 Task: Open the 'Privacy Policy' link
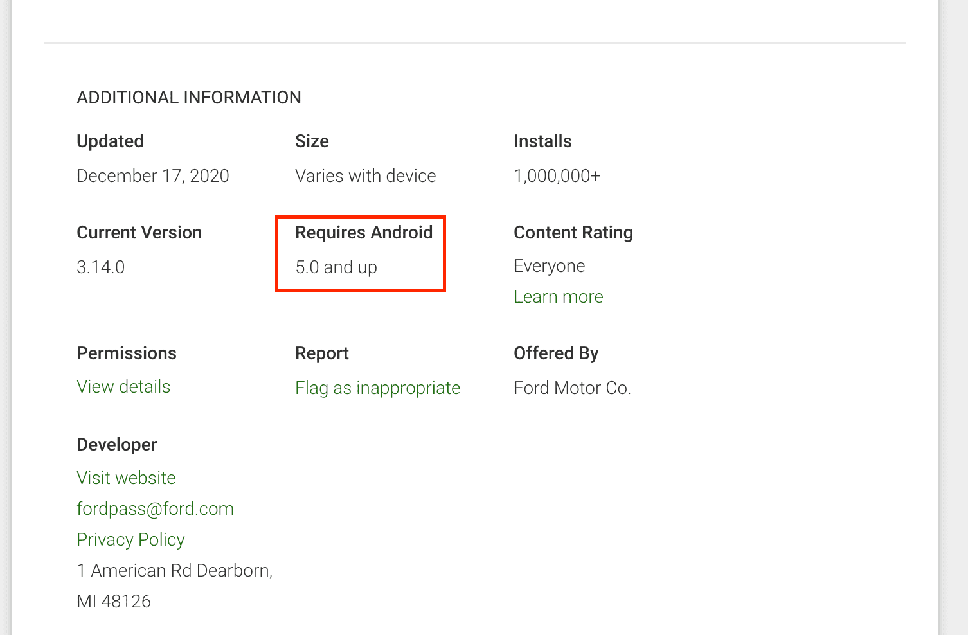coord(130,540)
